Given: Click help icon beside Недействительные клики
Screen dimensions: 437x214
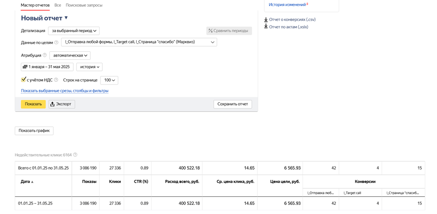Looking at the screenshot, I should coord(75,155).
